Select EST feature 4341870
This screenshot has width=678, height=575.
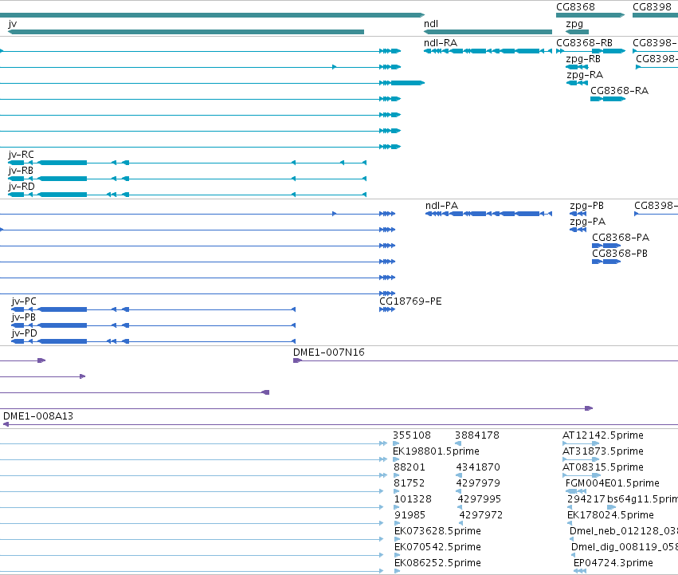click(x=459, y=475)
